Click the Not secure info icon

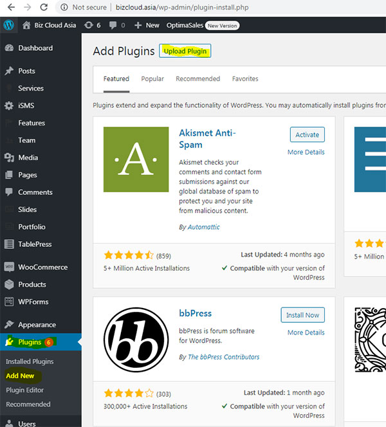tap(64, 7)
